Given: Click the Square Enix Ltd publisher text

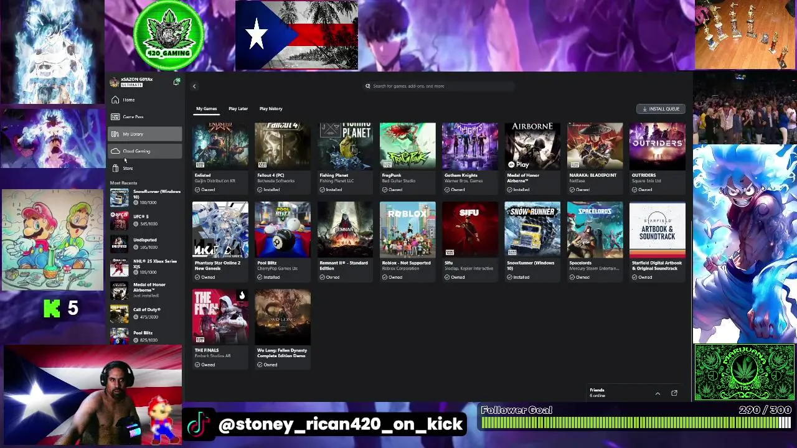Looking at the screenshot, I should (646, 181).
